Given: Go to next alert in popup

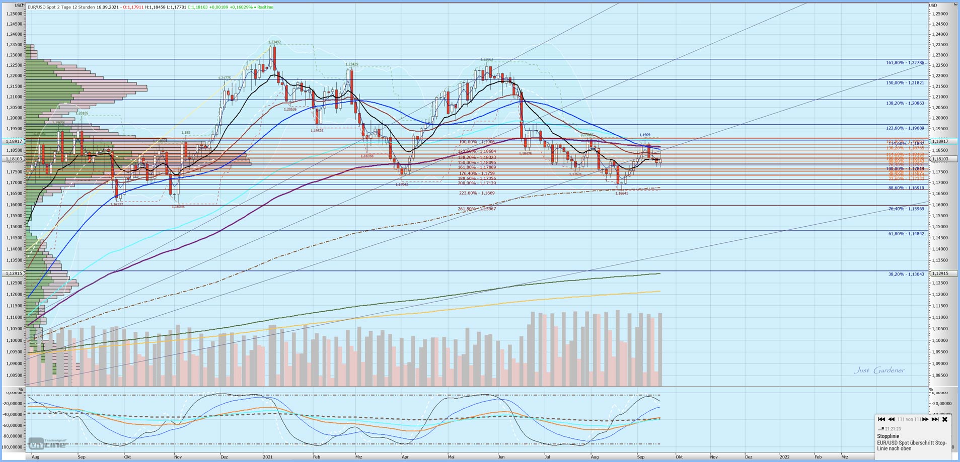Looking at the screenshot, I should (x=925, y=419).
